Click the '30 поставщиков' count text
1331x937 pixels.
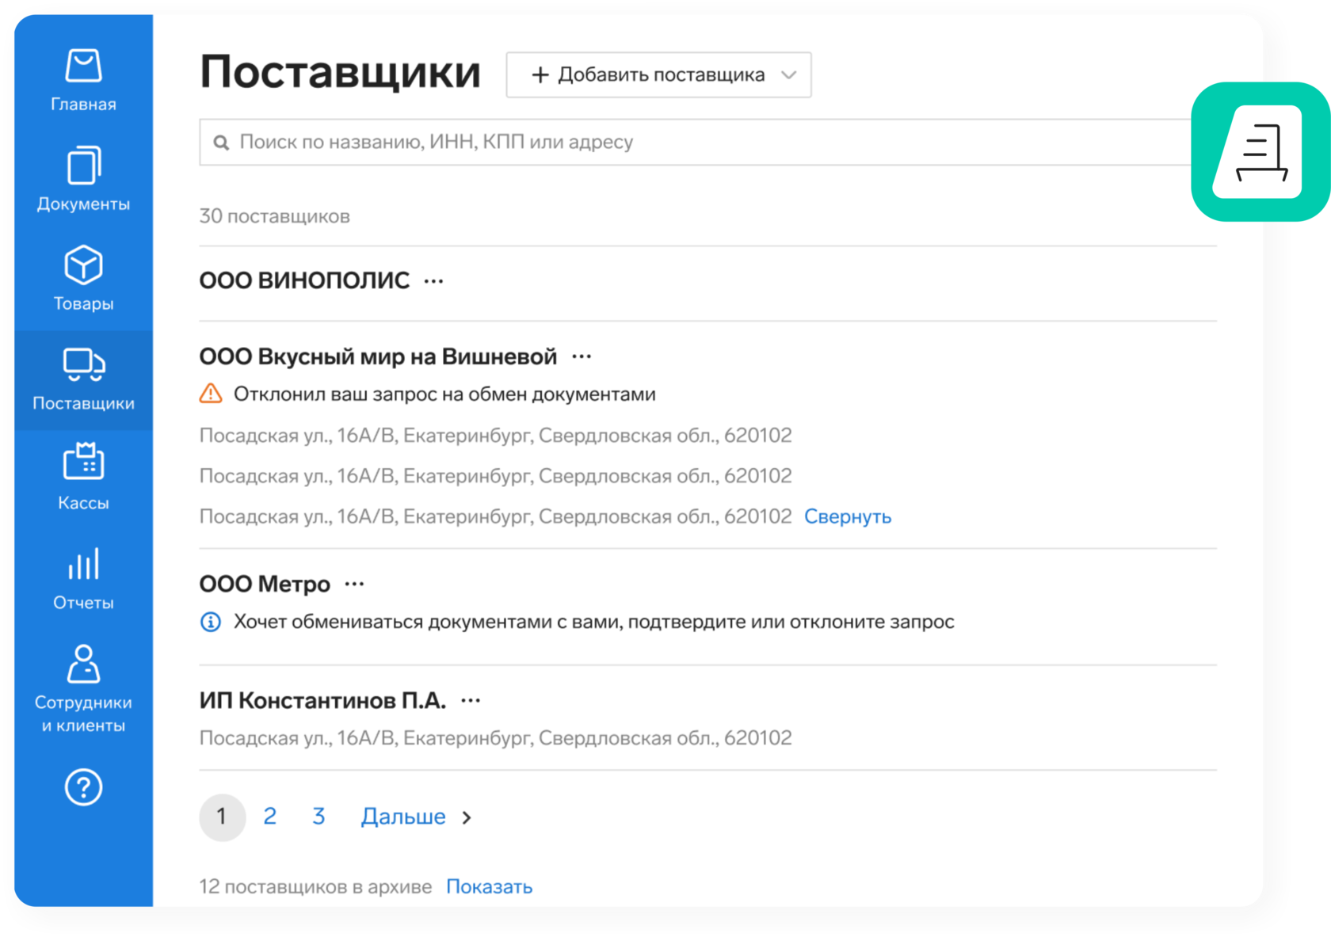pos(274,216)
